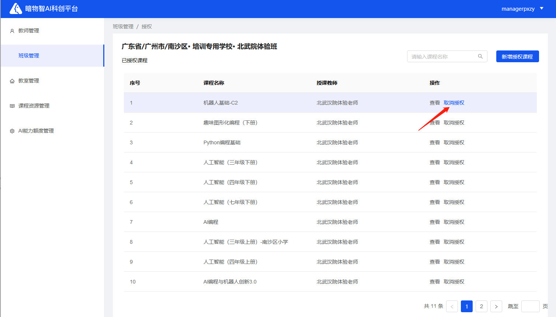Click the AI quota gear icon

(x=12, y=131)
